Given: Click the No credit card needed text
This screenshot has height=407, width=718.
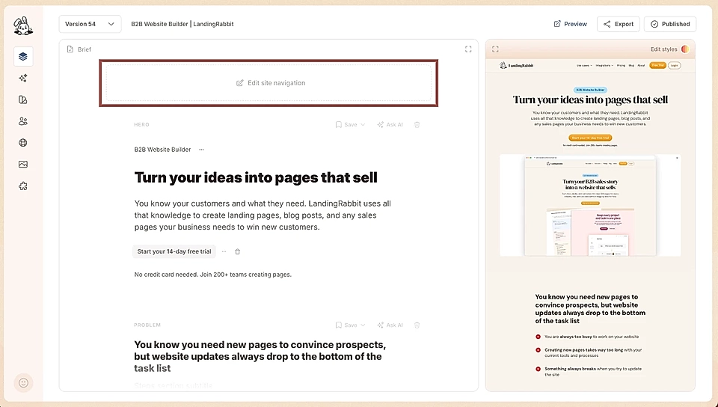Looking at the screenshot, I should (212, 275).
